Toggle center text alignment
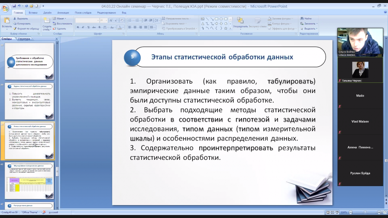 135,27
